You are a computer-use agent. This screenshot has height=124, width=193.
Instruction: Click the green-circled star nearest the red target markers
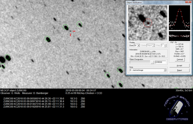pos(66,27)
